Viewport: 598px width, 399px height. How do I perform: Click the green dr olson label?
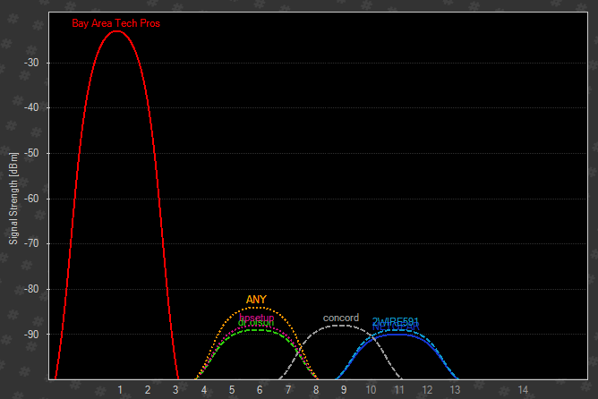tap(257, 323)
